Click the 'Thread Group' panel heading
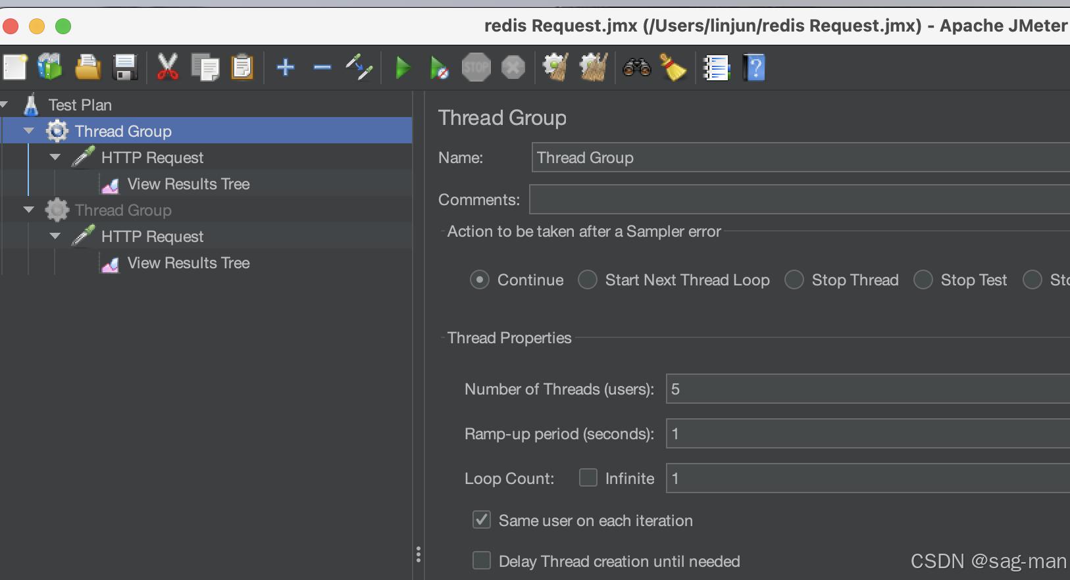The image size is (1070, 580). (502, 118)
